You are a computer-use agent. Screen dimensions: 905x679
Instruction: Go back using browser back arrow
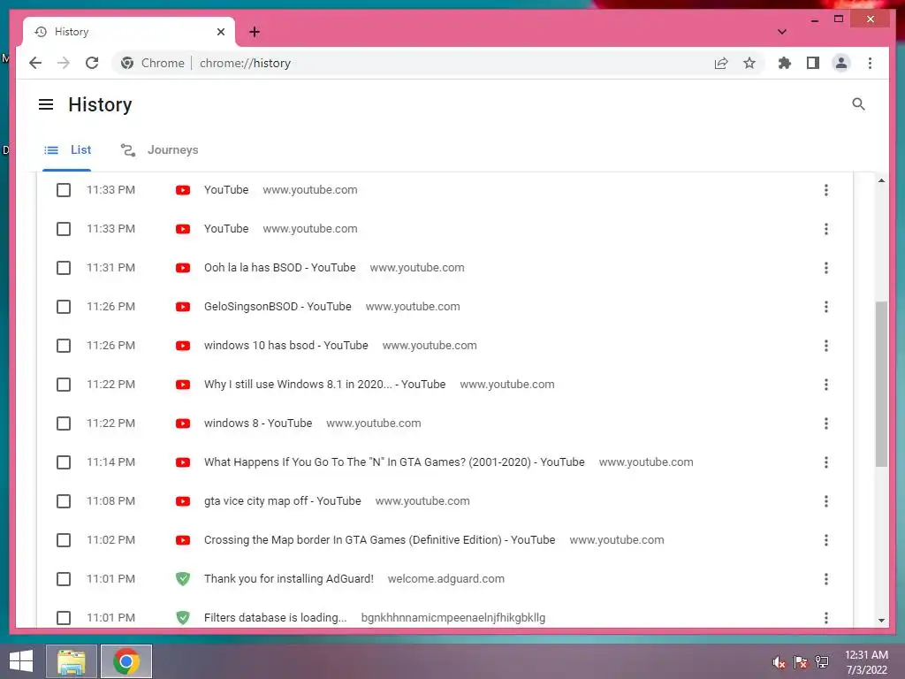(x=35, y=63)
